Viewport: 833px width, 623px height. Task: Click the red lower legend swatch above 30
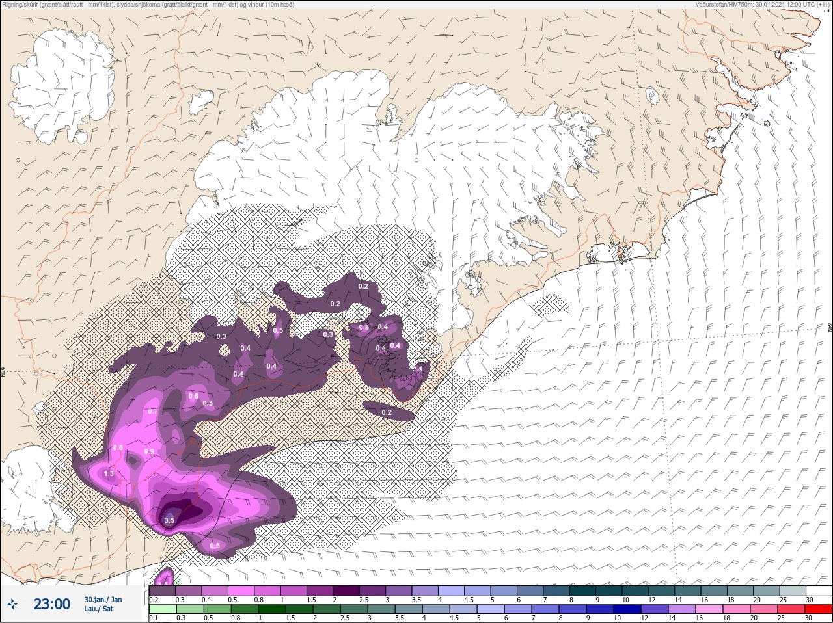819,609
